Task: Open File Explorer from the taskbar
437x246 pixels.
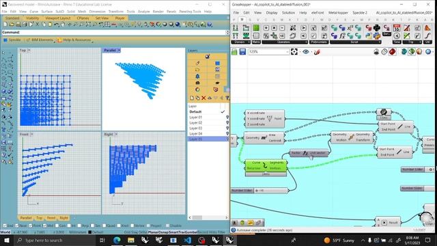Action: [131, 240]
